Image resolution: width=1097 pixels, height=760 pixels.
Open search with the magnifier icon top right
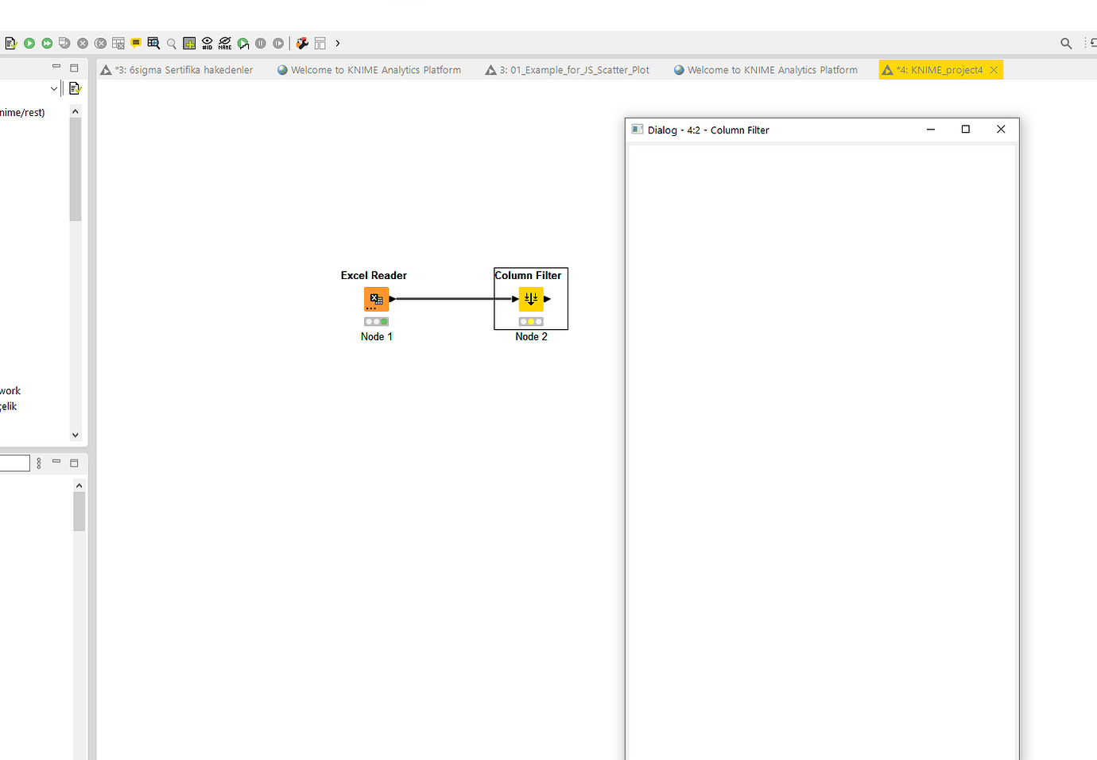[x=1065, y=43]
